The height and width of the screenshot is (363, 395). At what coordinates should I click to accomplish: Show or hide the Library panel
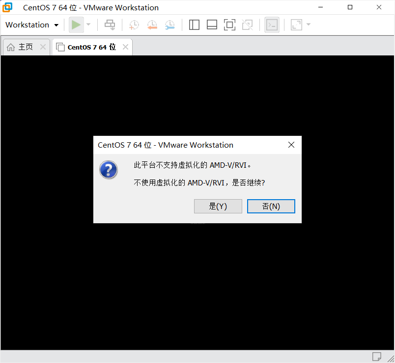click(x=194, y=24)
